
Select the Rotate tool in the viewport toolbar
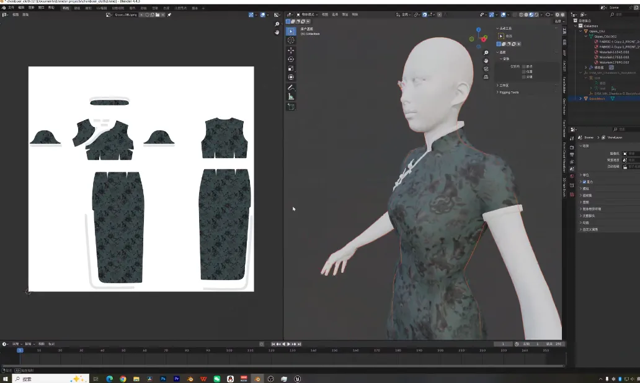point(291,59)
